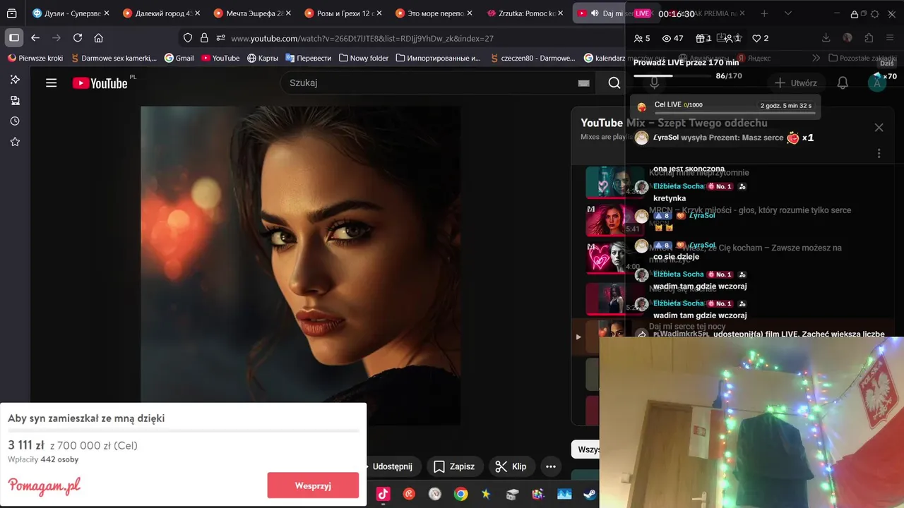Open a new browser tab with plus

(764, 13)
